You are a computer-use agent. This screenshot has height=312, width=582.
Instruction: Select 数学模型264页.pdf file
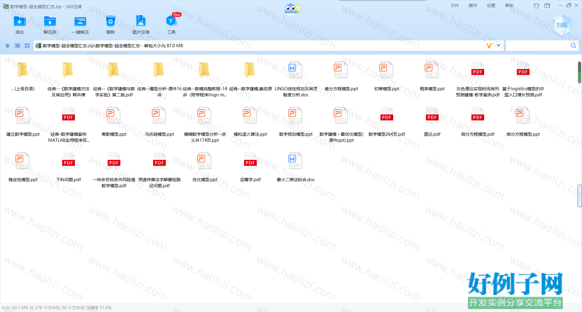pos(387,122)
